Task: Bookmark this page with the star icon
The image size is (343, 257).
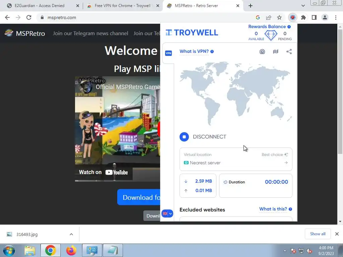Action: point(279,17)
